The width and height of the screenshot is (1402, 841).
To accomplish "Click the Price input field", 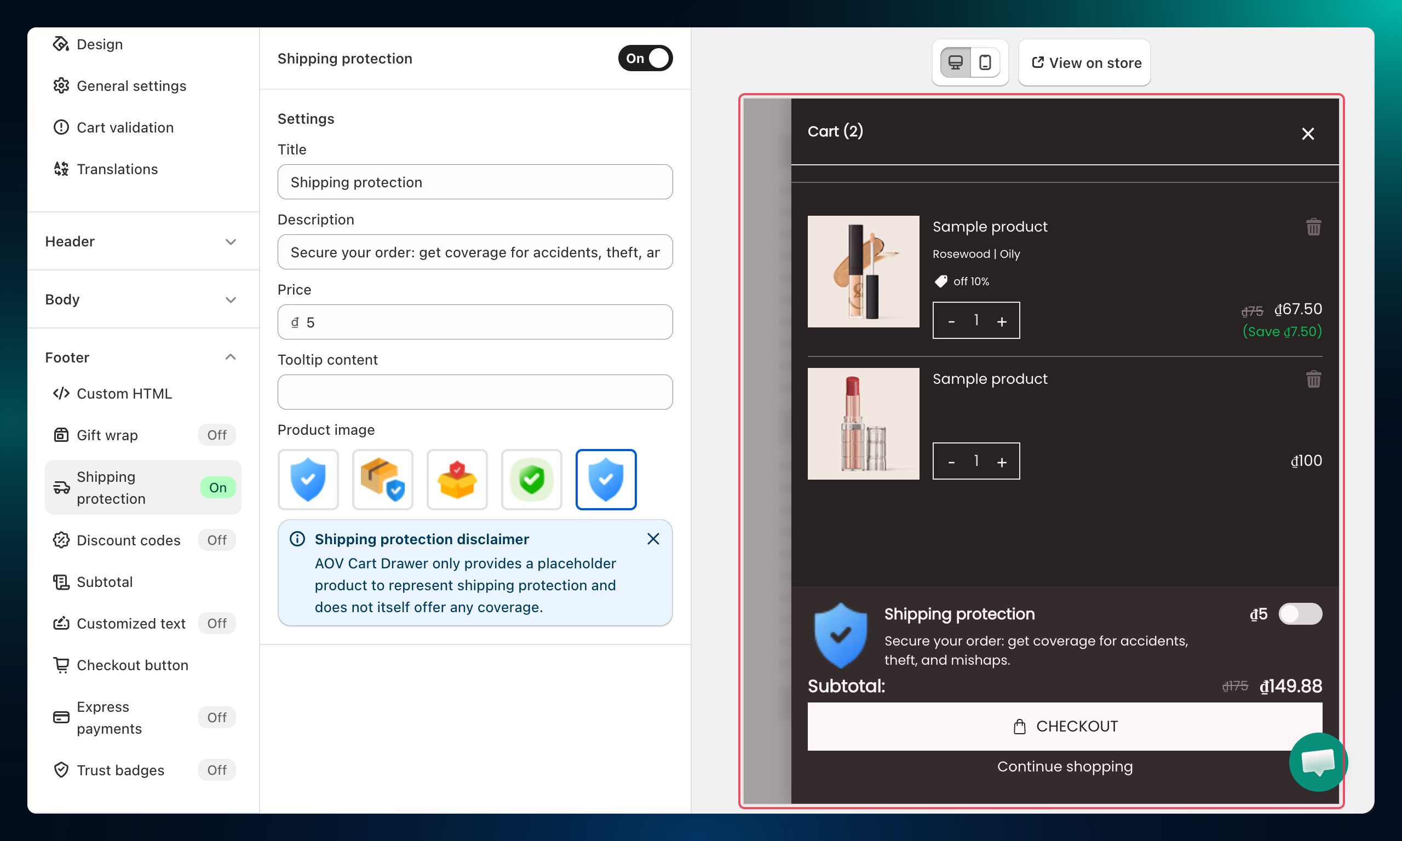I will pyautogui.click(x=475, y=322).
